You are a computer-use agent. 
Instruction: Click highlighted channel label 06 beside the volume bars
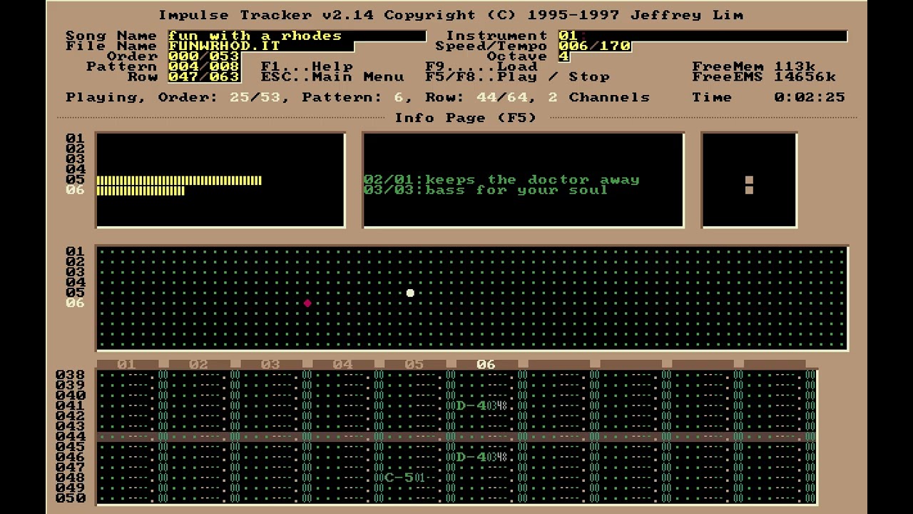75,190
